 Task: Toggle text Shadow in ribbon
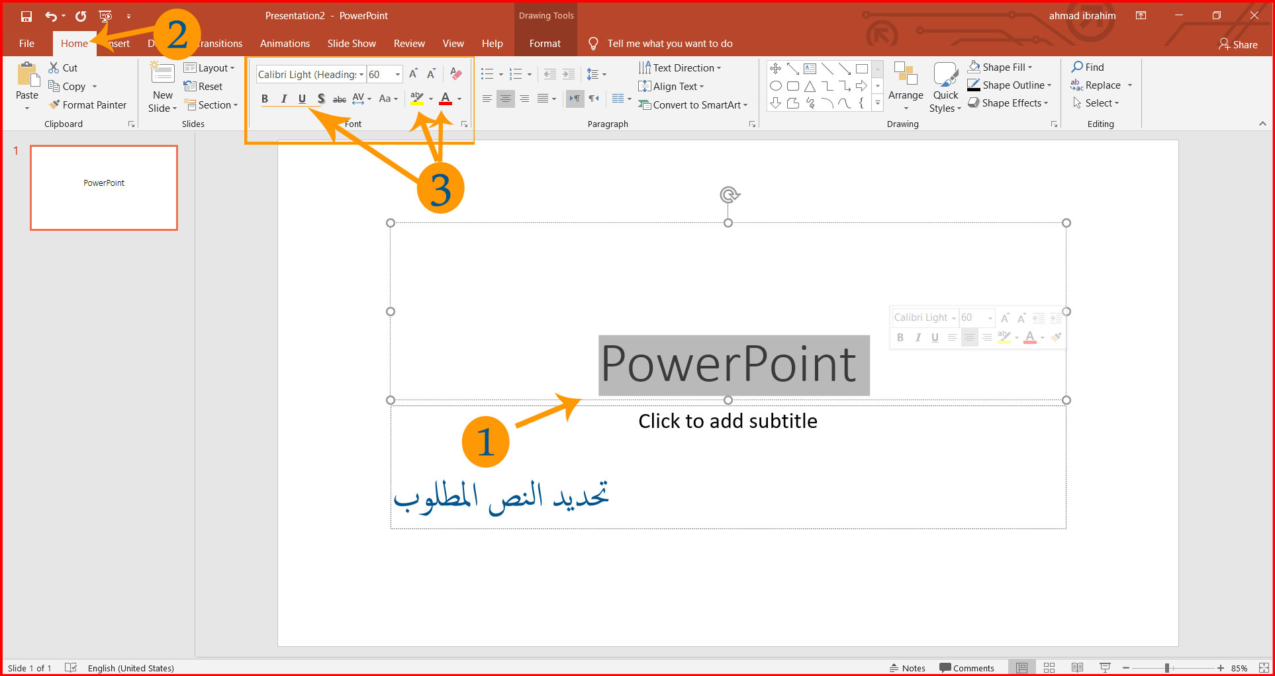pos(321,99)
